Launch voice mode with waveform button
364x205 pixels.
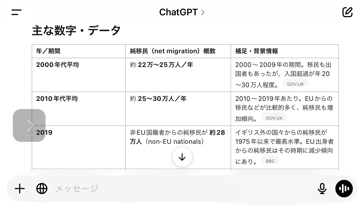344,189
